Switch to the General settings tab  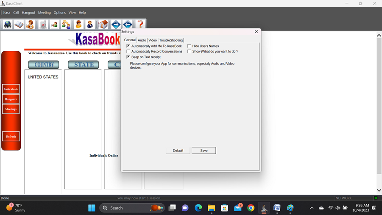(130, 40)
